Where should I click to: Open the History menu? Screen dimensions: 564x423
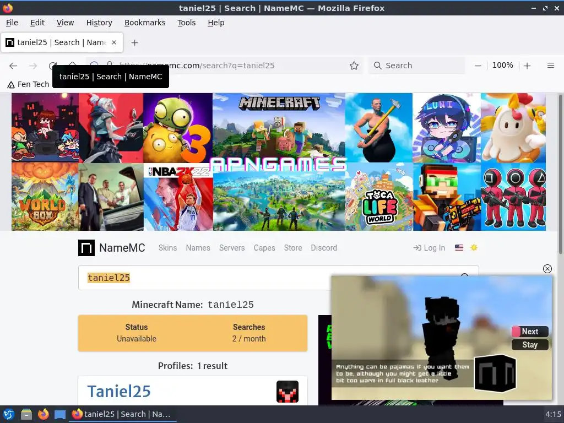[x=99, y=23]
